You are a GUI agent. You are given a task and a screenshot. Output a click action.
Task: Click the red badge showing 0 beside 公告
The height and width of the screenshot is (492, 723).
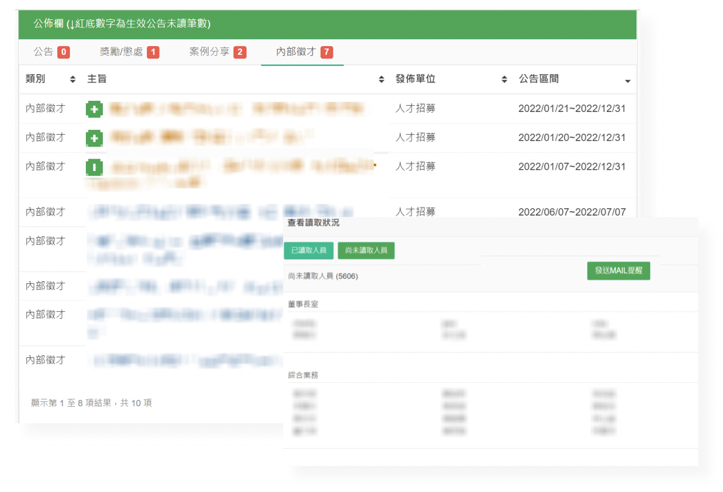[63, 52]
